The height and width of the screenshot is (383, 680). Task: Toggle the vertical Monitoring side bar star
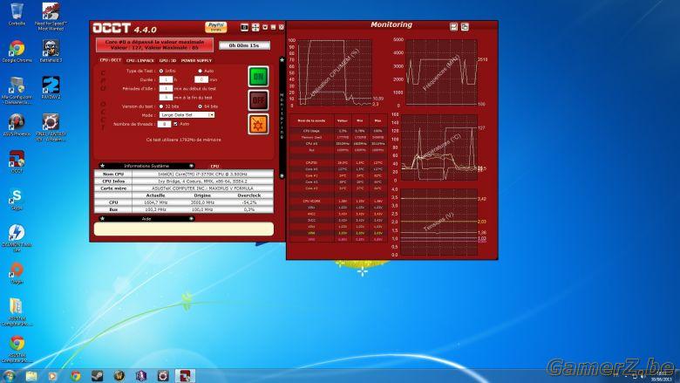click(282, 60)
